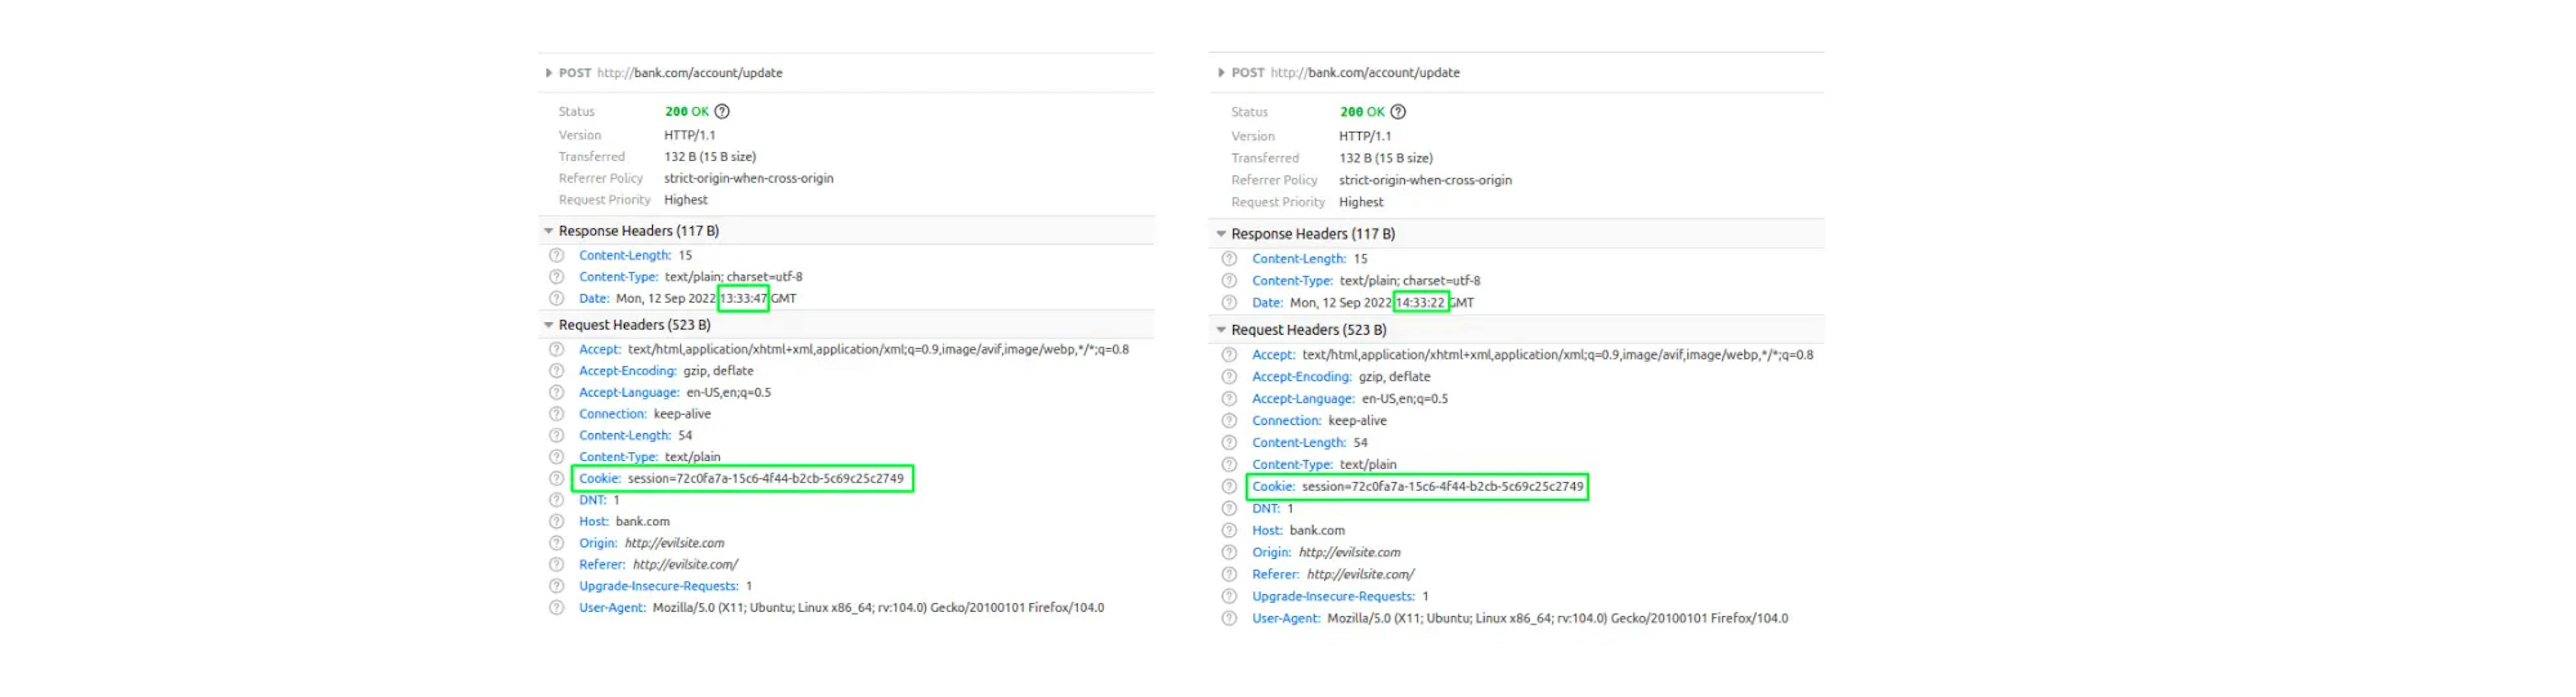Click 'gzip, deflate' value in right panel
The height and width of the screenshot is (697, 2576).
(1394, 377)
